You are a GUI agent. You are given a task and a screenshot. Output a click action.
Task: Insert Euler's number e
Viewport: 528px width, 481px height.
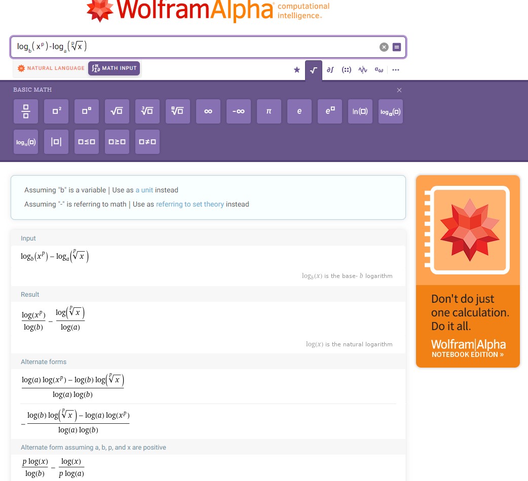[299, 111]
